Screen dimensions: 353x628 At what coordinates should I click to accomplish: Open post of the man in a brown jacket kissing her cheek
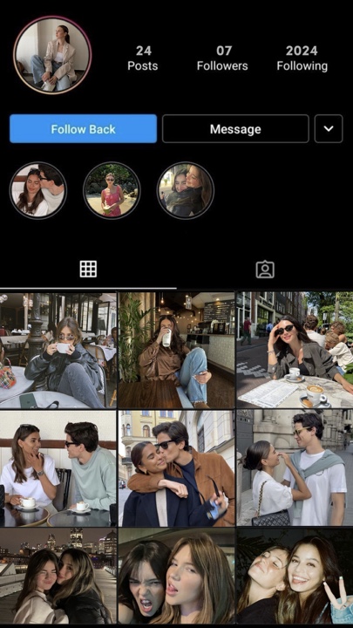[176, 468]
